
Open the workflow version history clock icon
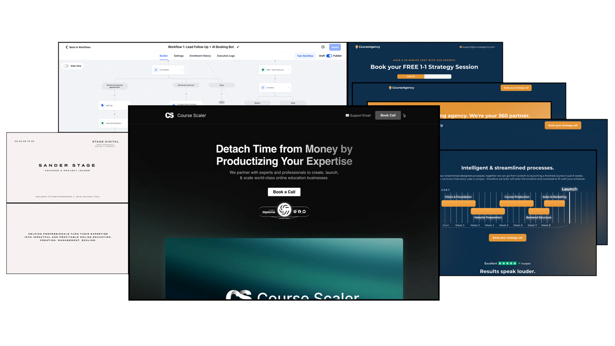coord(323,47)
